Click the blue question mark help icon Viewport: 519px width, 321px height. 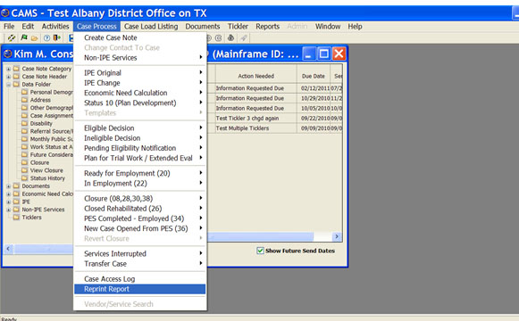click(47, 38)
